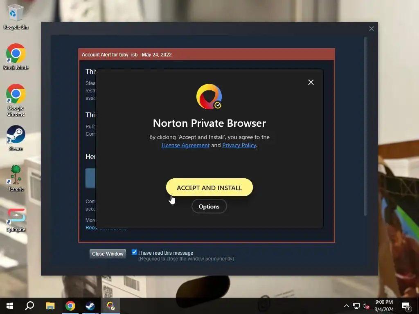Launch the Kiosk Mode Chrome shortcut

coord(16,56)
